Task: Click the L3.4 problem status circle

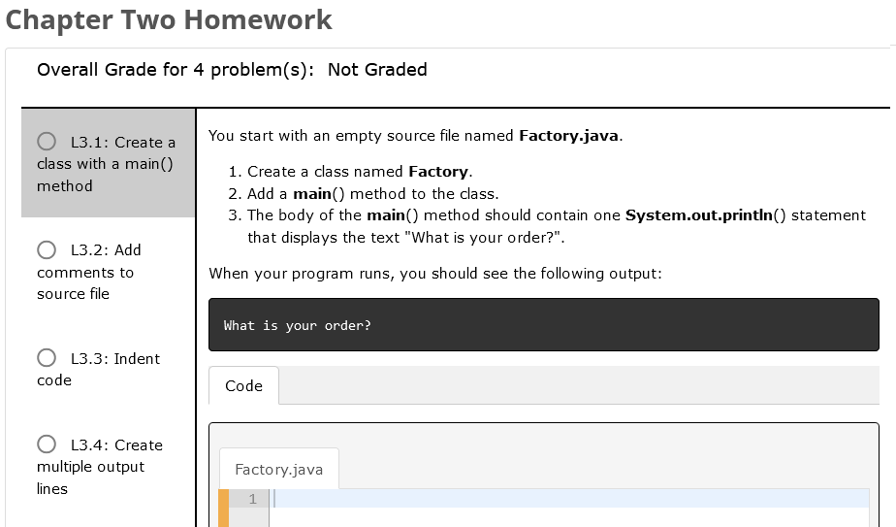Action: 48,445
